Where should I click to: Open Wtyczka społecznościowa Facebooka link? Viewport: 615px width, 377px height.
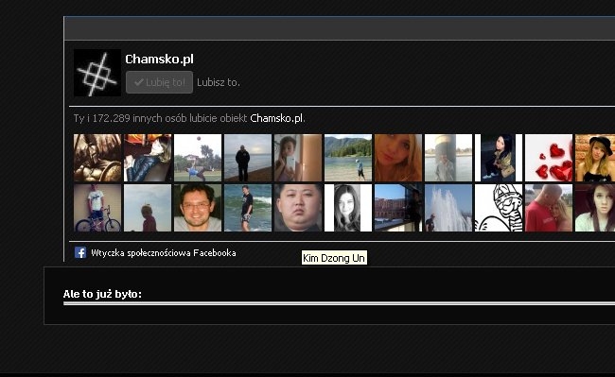point(164,253)
